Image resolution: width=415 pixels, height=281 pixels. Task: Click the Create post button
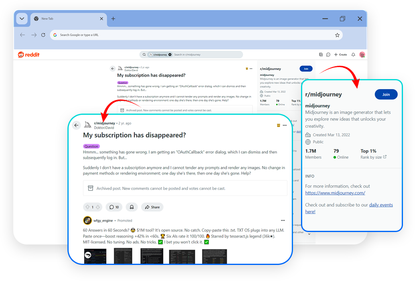[340, 55]
